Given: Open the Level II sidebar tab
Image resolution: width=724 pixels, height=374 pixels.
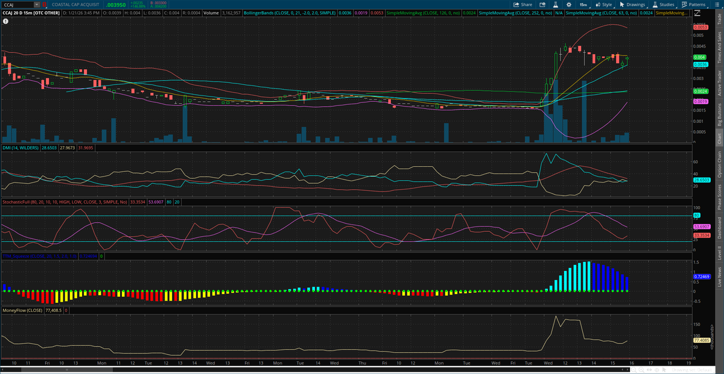Looking at the screenshot, I should (719, 252).
